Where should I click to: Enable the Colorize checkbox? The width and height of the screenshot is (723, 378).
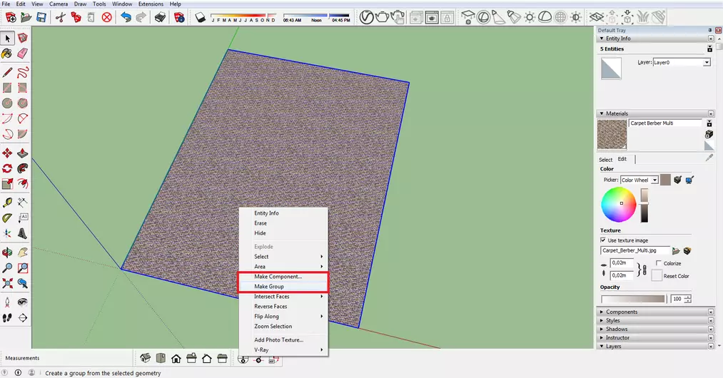pyautogui.click(x=659, y=263)
